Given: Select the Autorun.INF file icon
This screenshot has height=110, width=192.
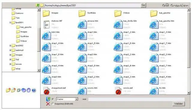Looking at the screenshot, I should (x=46, y=25).
